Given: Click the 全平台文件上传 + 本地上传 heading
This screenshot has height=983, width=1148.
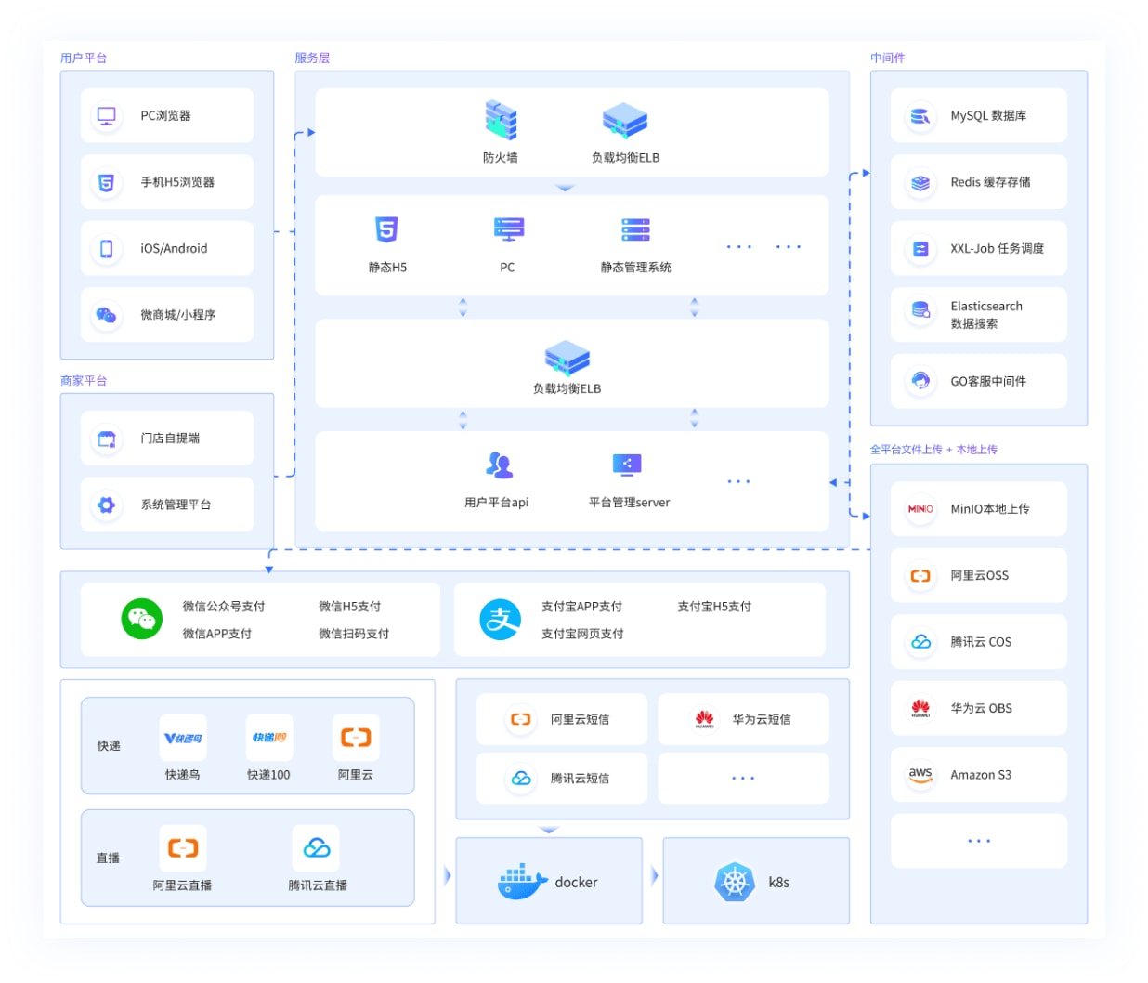Looking at the screenshot, I should [x=933, y=450].
